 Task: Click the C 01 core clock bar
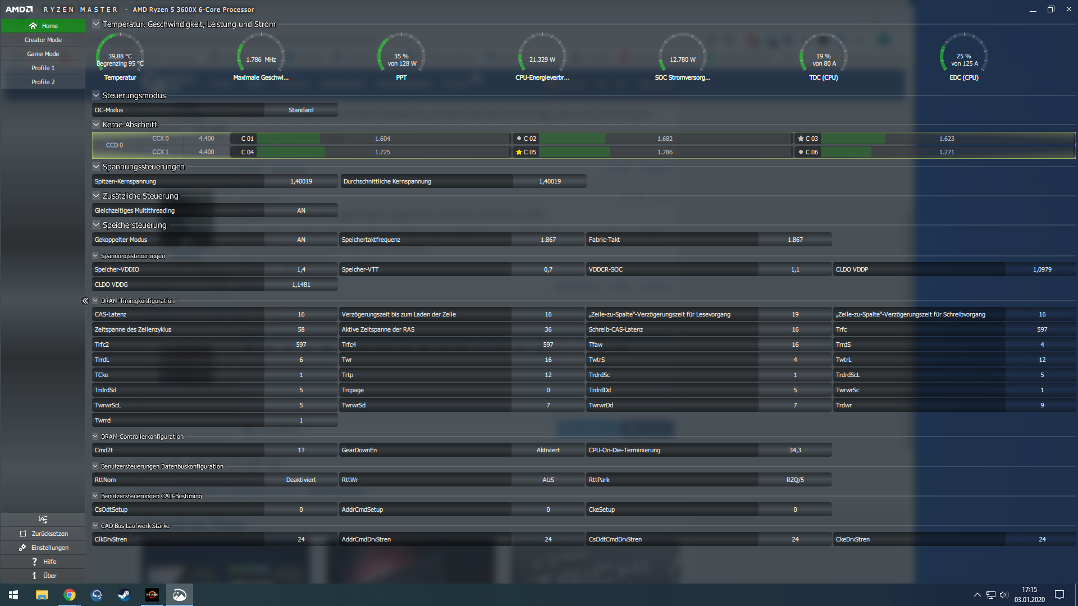tap(382, 139)
